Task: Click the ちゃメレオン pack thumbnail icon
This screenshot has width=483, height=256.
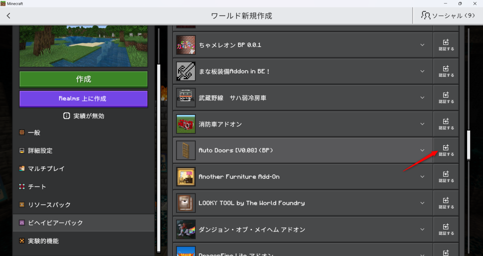Action: click(x=186, y=45)
